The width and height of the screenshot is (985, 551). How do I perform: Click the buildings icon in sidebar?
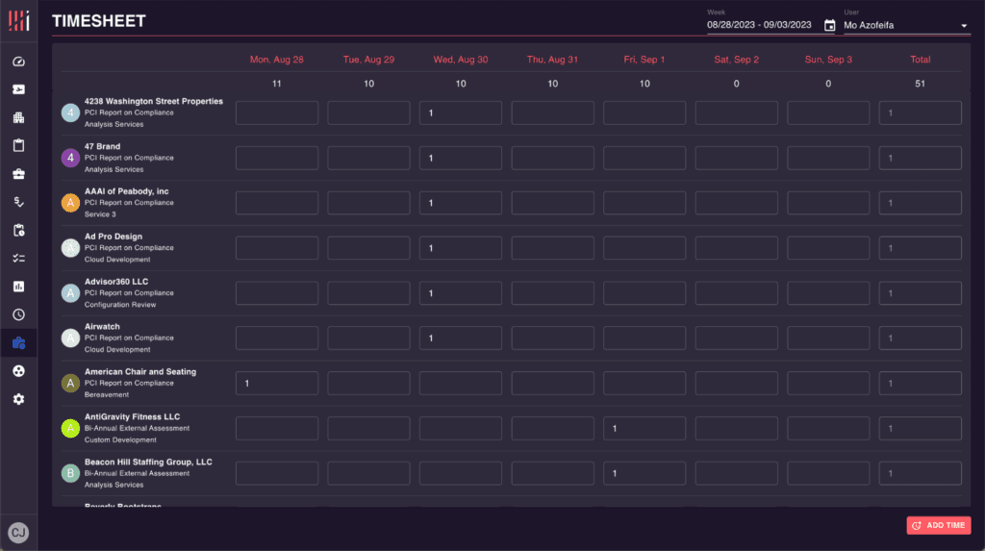18,118
